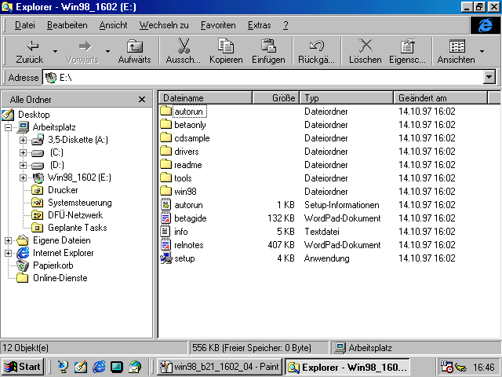Select Drucker in the folder tree
The width and height of the screenshot is (502, 377).
point(63,190)
